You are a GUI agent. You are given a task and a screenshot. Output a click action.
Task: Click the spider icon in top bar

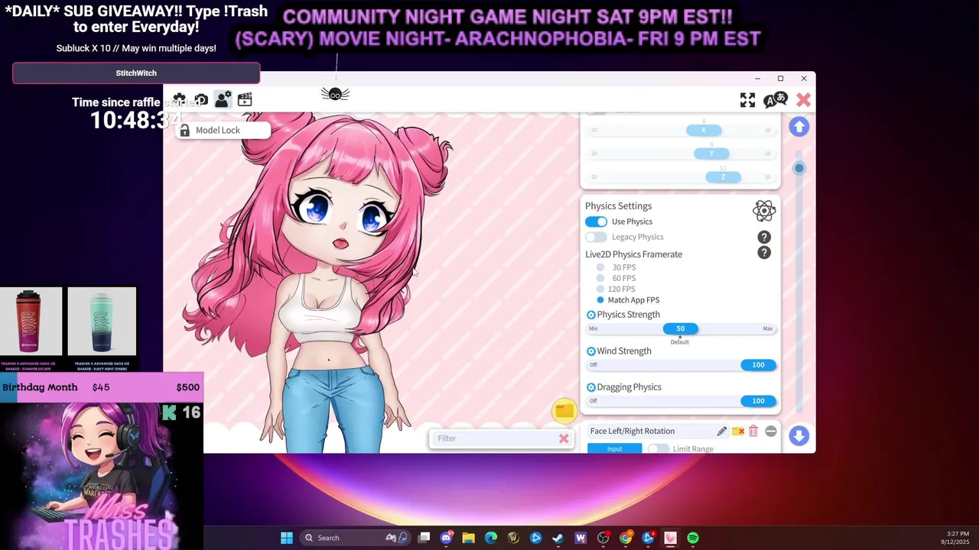coord(335,94)
